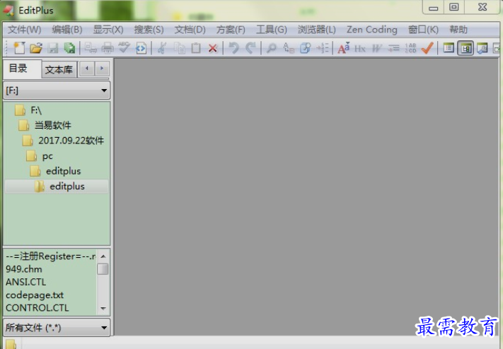Open the 编辑(B) menu
This screenshot has width=503, height=349.
click(67, 30)
